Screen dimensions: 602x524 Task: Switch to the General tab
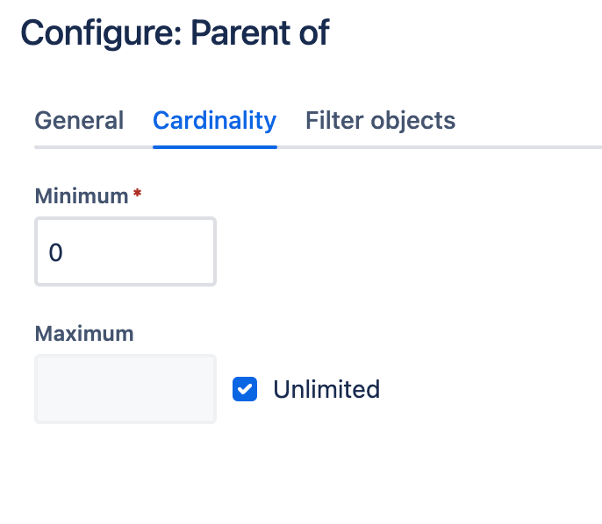pyautogui.click(x=79, y=121)
